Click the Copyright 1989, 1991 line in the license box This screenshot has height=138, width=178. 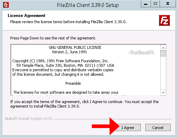(x=60, y=61)
